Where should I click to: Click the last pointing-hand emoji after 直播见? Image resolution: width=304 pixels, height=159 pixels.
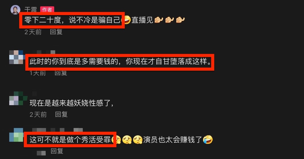(180, 20)
